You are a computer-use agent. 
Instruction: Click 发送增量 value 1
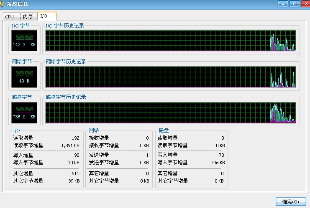[x=147, y=155]
